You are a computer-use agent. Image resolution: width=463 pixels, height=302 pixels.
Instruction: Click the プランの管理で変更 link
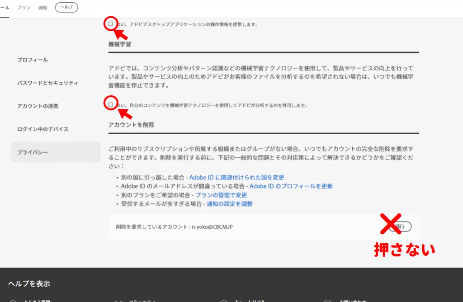coord(221,195)
